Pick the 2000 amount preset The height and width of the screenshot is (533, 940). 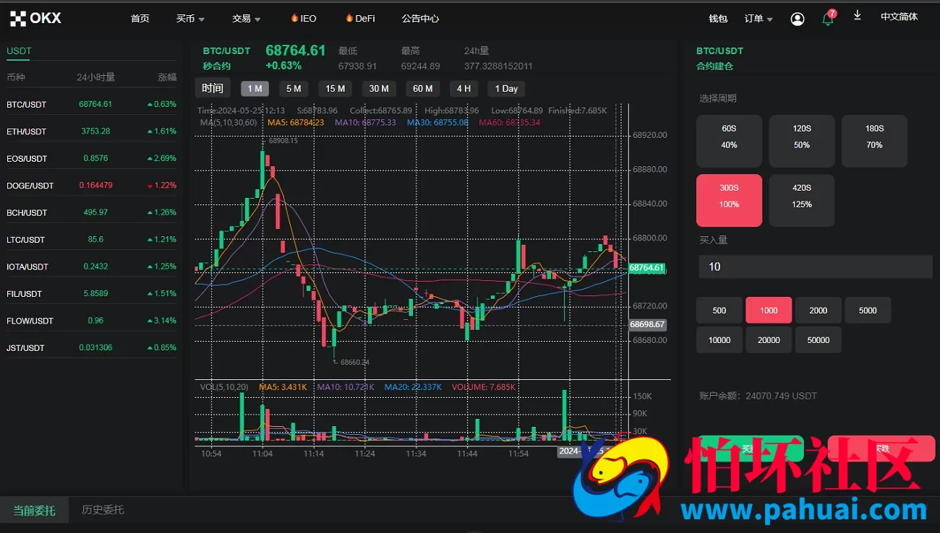coord(819,310)
